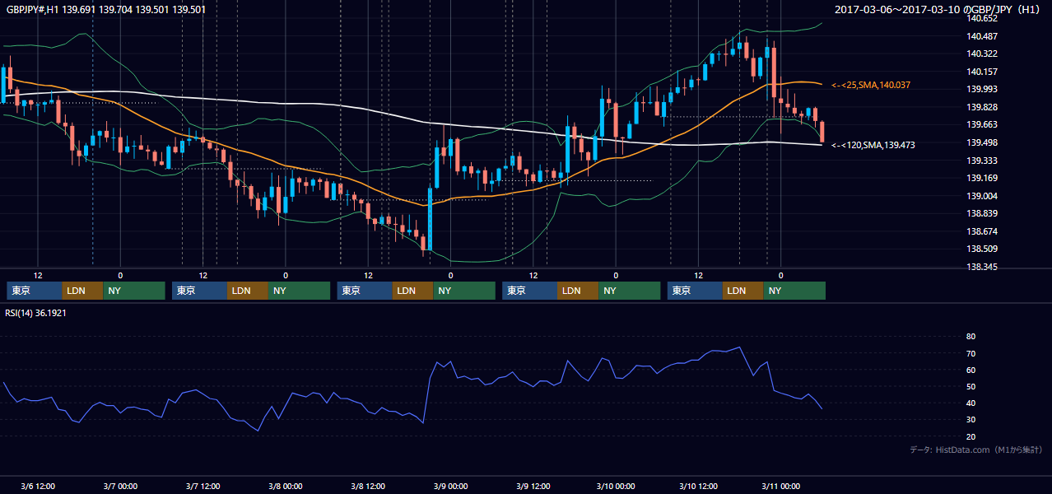Click price axis label 139.169
The width and height of the screenshot is (1052, 494).
[982, 178]
